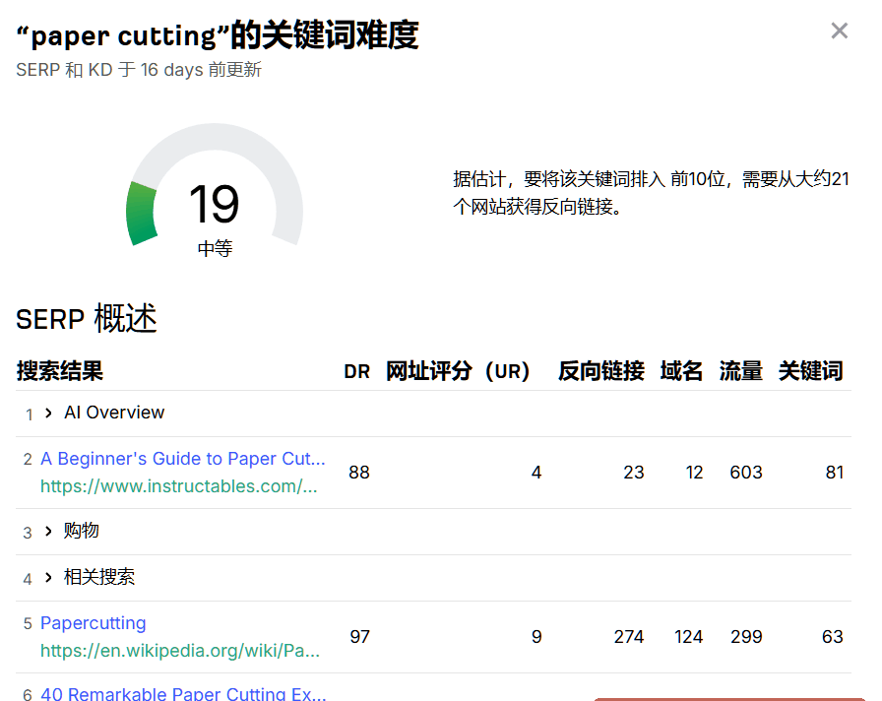The height and width of the screenshot is (701, 882).
Task: Click UR value 9 for Wikipedia
Action: (536, 637)
